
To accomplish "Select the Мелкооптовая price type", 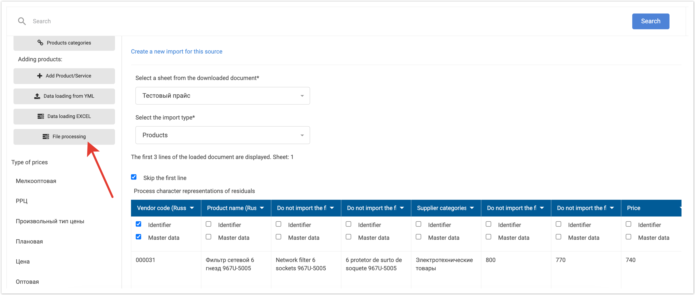I will click(x=36, y=181).
